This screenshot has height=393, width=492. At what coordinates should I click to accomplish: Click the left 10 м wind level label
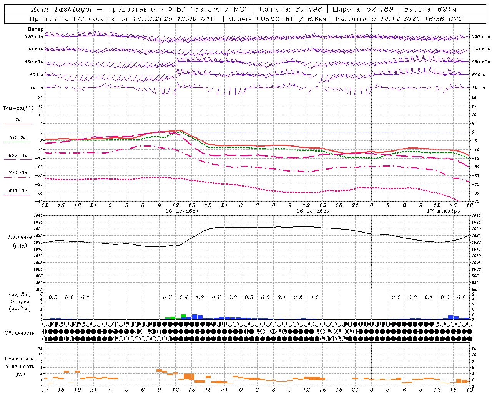click(x=37, y=88)
